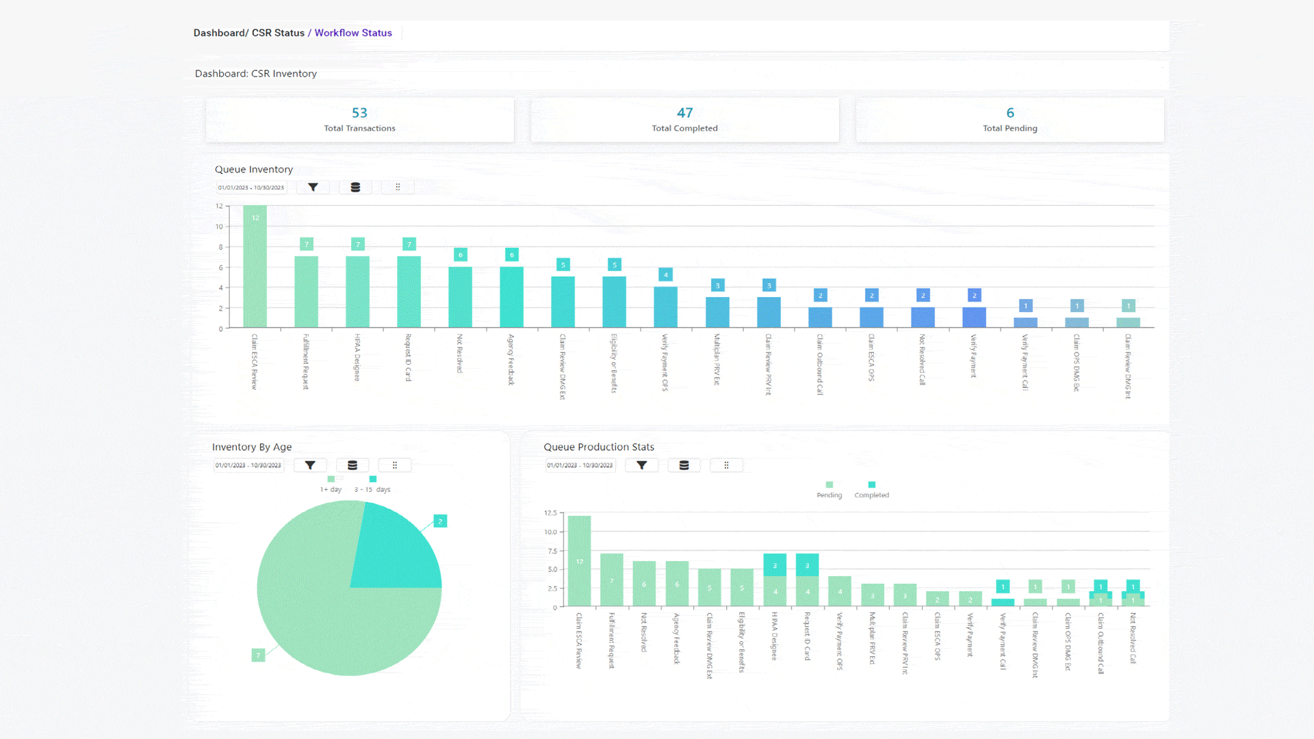This screenshot has height=739, width=1314.
Task: Toggle the 3 - 15 days pie legend
Action: click(x=372, y=484)
